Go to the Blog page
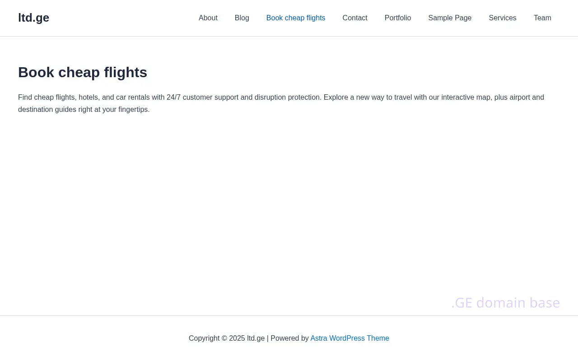The height and width of the screenshot is (361, 578). coord(242,18)
